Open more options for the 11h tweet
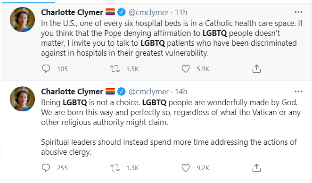312x183 pixels. [298, 12]
